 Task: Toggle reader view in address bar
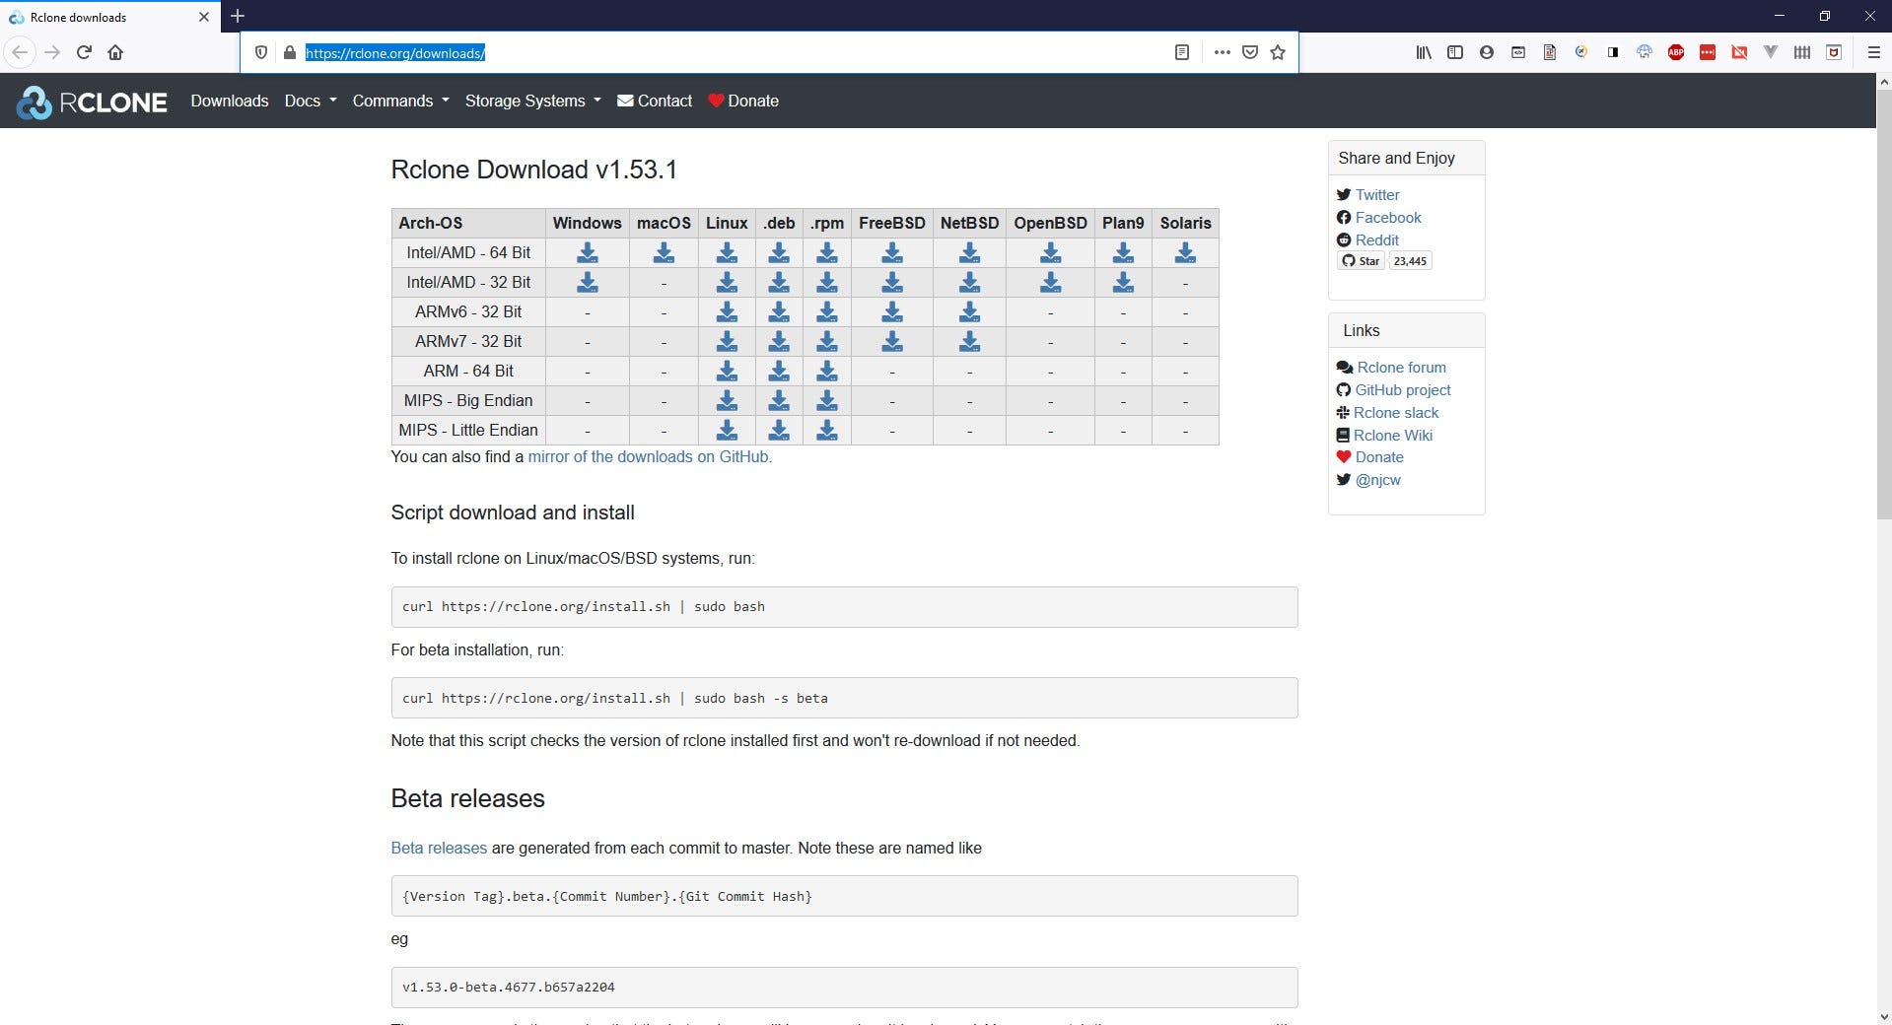pyautogui.click(x=1182, y=52)
